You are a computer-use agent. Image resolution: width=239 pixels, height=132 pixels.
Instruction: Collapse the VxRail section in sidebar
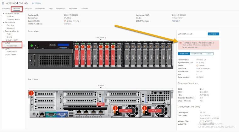click(x=3, y=43)
